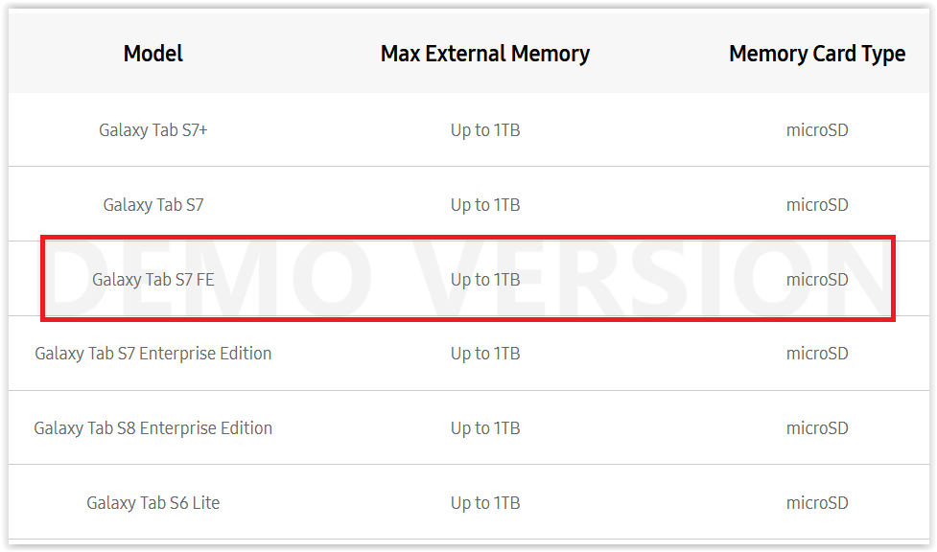Select the Galaxy Tab S7+ model cell
Image resolution: width=937 pixels, height=552 pixels.
pyautogui.click(x=153, y=130)
